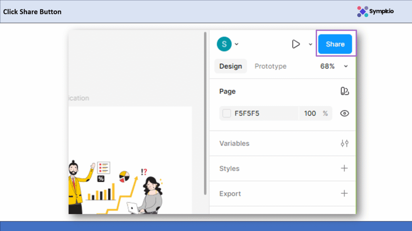Open the Variables settings sliders icon
The width and height of the screenshot is (412, 231).
(344, 143)
